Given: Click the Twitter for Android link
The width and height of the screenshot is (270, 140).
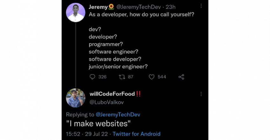Looking at the screenshot, I should (136, 134).
